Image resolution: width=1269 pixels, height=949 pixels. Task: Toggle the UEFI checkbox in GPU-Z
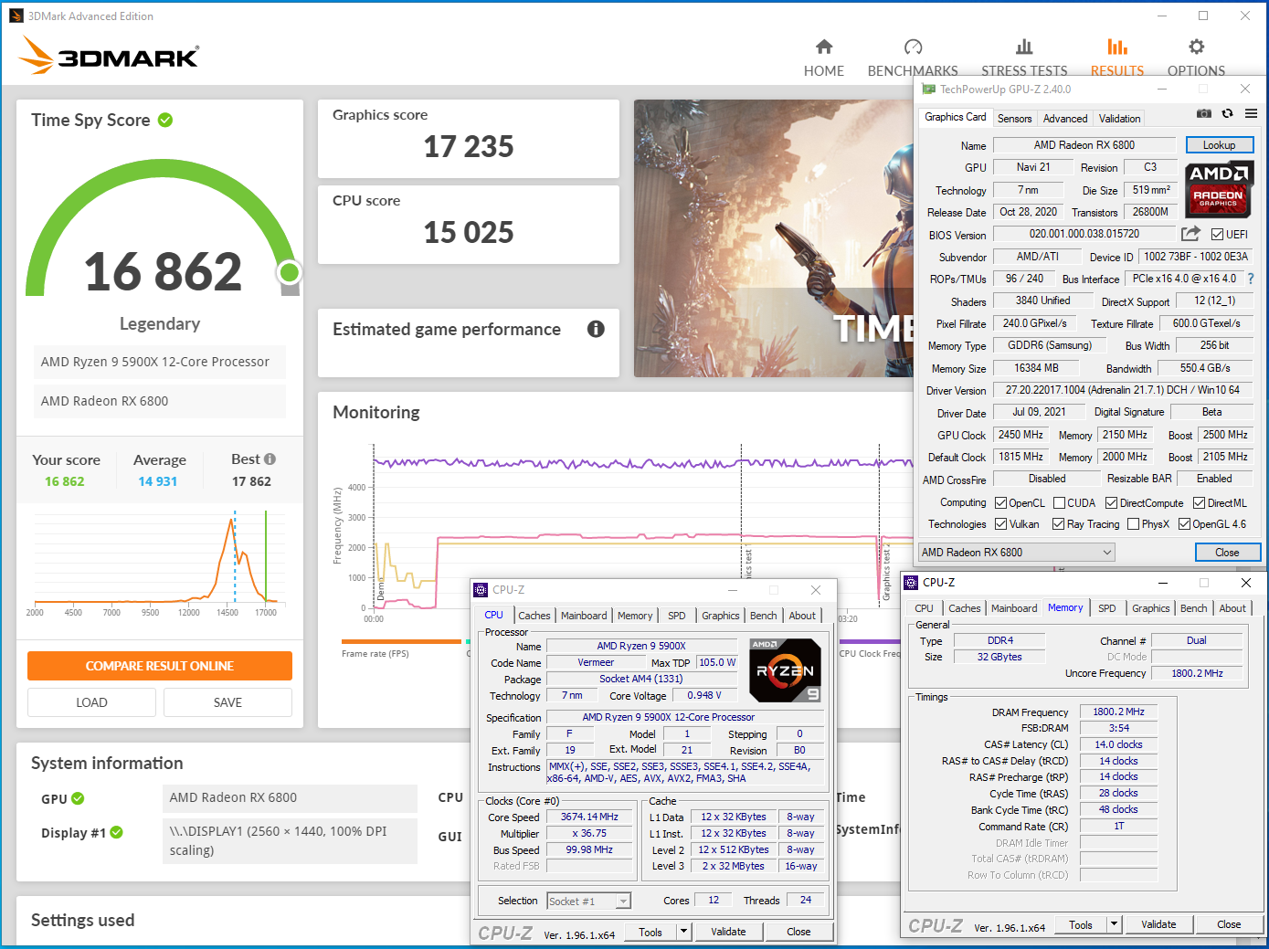1217,234
